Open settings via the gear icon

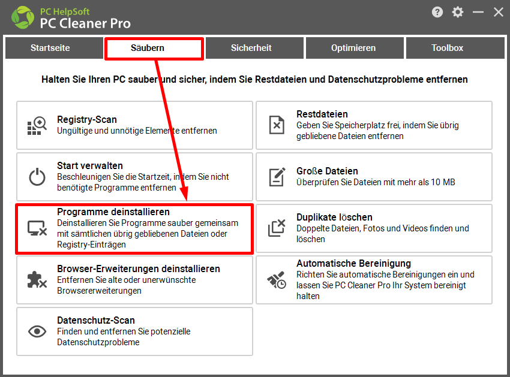458,13
